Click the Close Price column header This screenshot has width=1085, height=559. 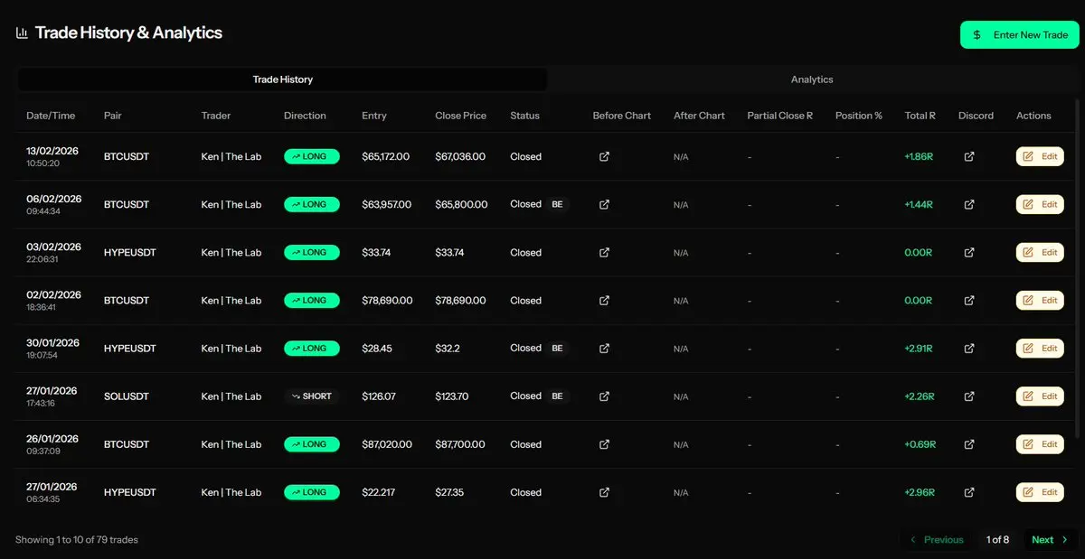[x=461, y=116]
